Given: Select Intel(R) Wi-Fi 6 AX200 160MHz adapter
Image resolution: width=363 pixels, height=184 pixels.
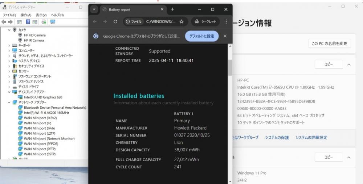Looking at the screenshot, I should [x=46, y=113].
